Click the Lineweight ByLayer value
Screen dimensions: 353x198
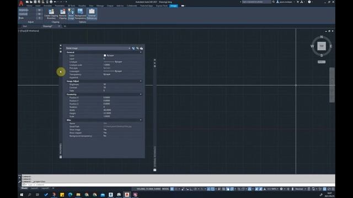113,71
